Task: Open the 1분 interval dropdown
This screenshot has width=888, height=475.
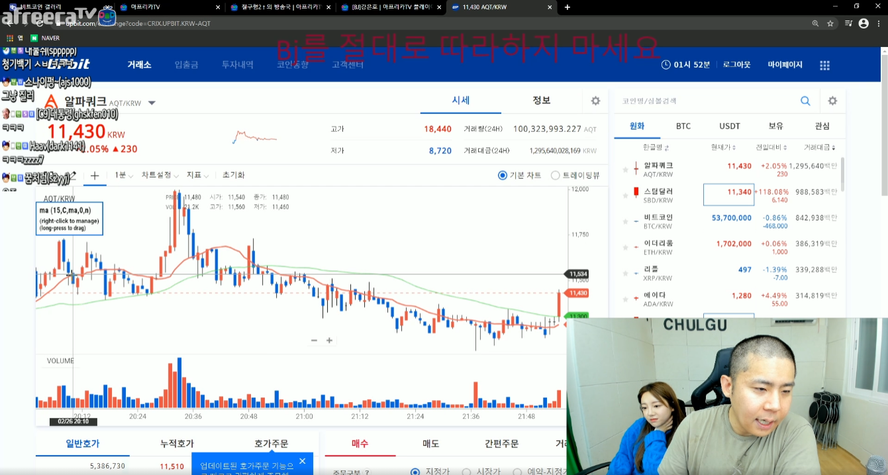Action: pos(123,176)
